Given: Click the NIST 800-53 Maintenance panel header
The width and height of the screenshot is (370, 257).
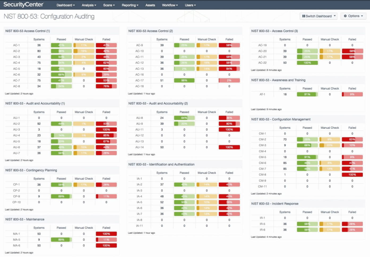Looking at the screenshot, I should point(25,219).
